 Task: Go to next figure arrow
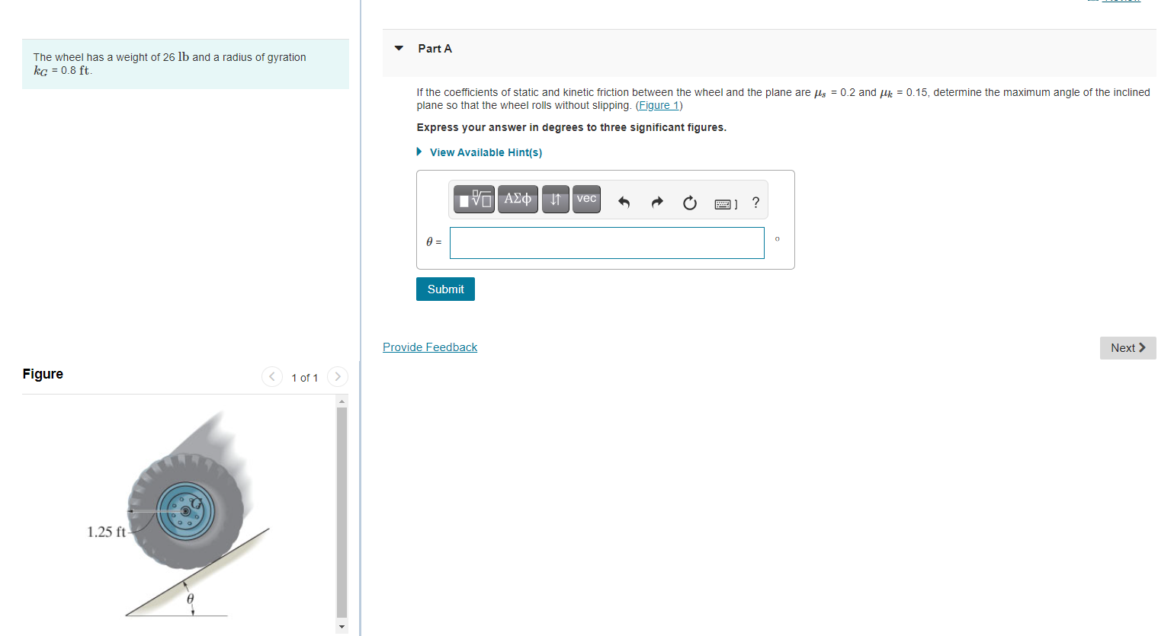click(x=338, y=376)
